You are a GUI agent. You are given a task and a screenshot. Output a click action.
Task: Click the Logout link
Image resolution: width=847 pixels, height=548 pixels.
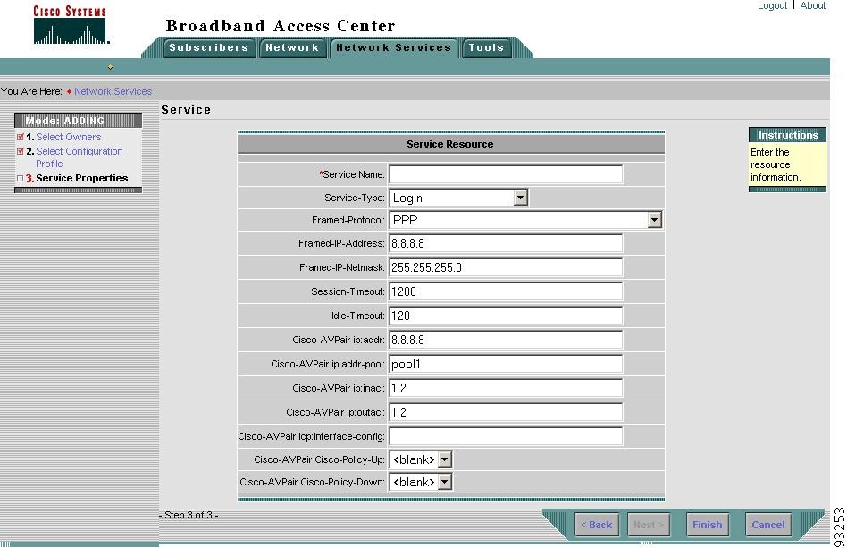coord(772,5)
